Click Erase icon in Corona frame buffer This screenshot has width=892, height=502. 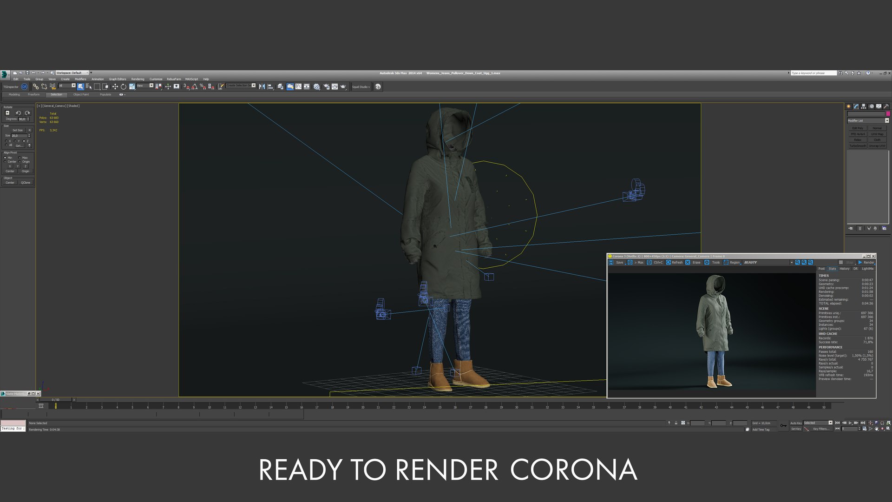pos(688,262)
